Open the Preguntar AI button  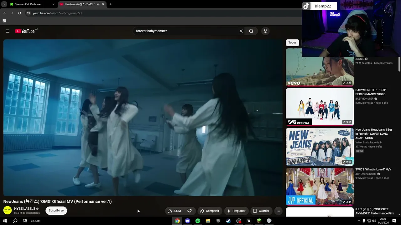[x=236, y=211]
